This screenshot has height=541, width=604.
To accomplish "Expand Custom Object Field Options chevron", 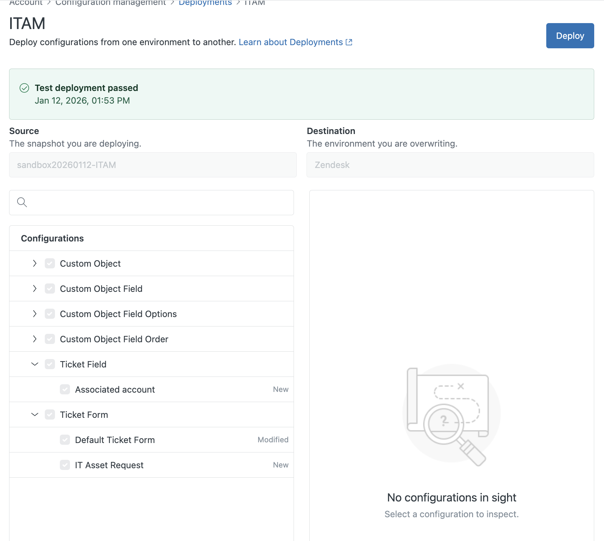I will (34, 314).
